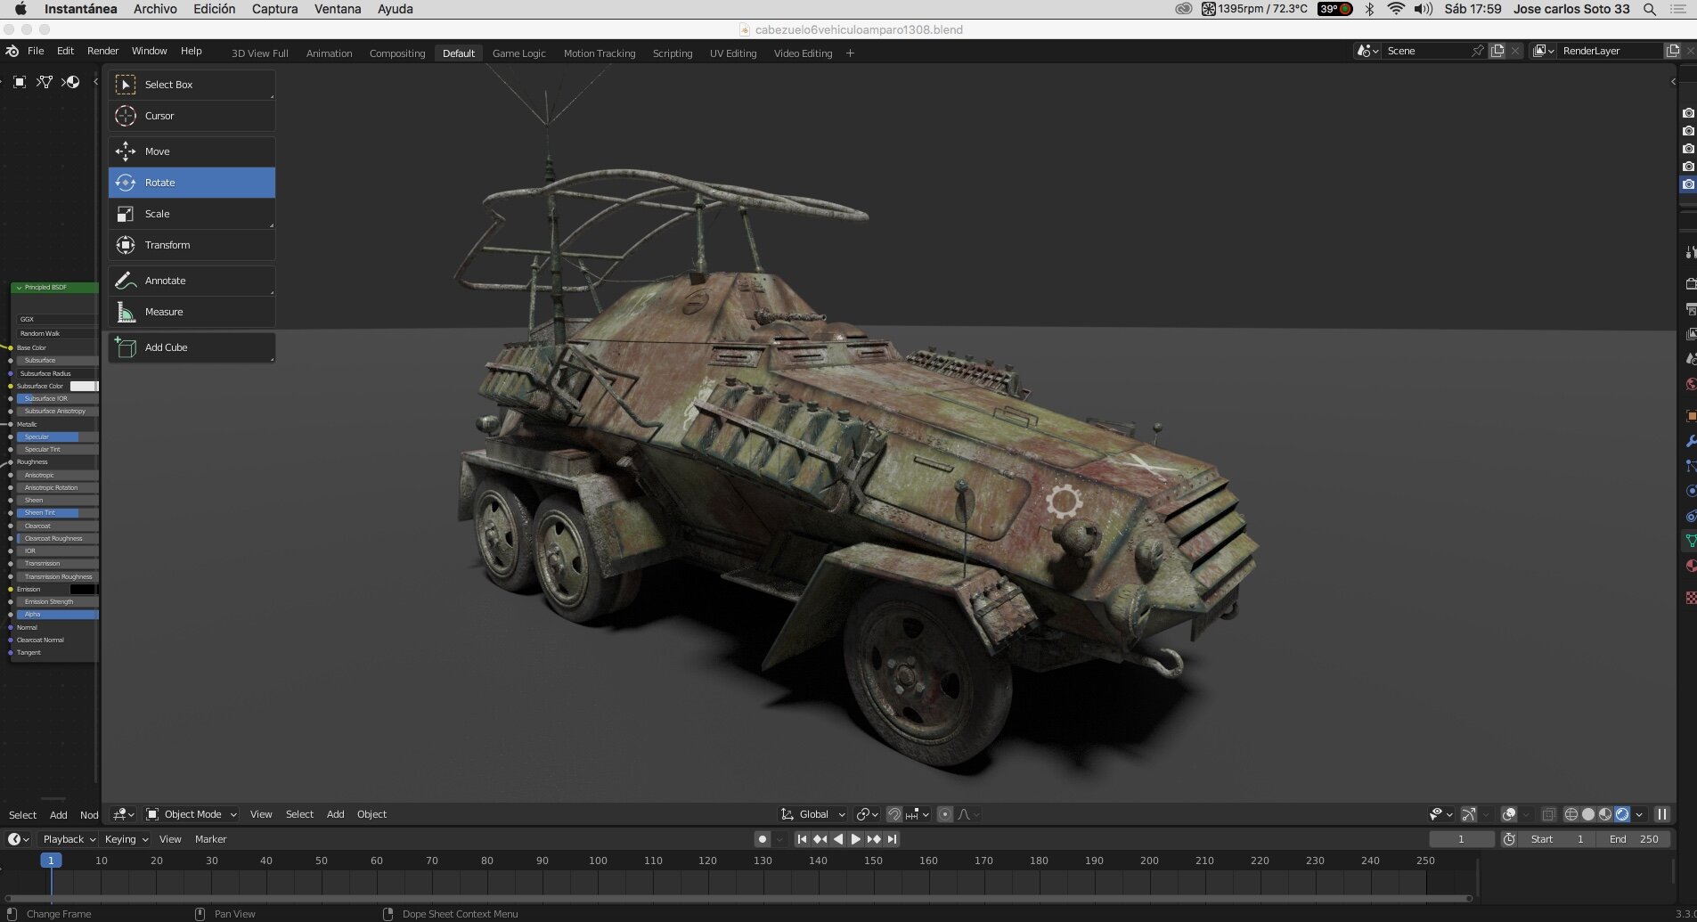1697x922 pixels.
Task: Open the viewport shading options dropdown
Action: tap(1639, 814)
